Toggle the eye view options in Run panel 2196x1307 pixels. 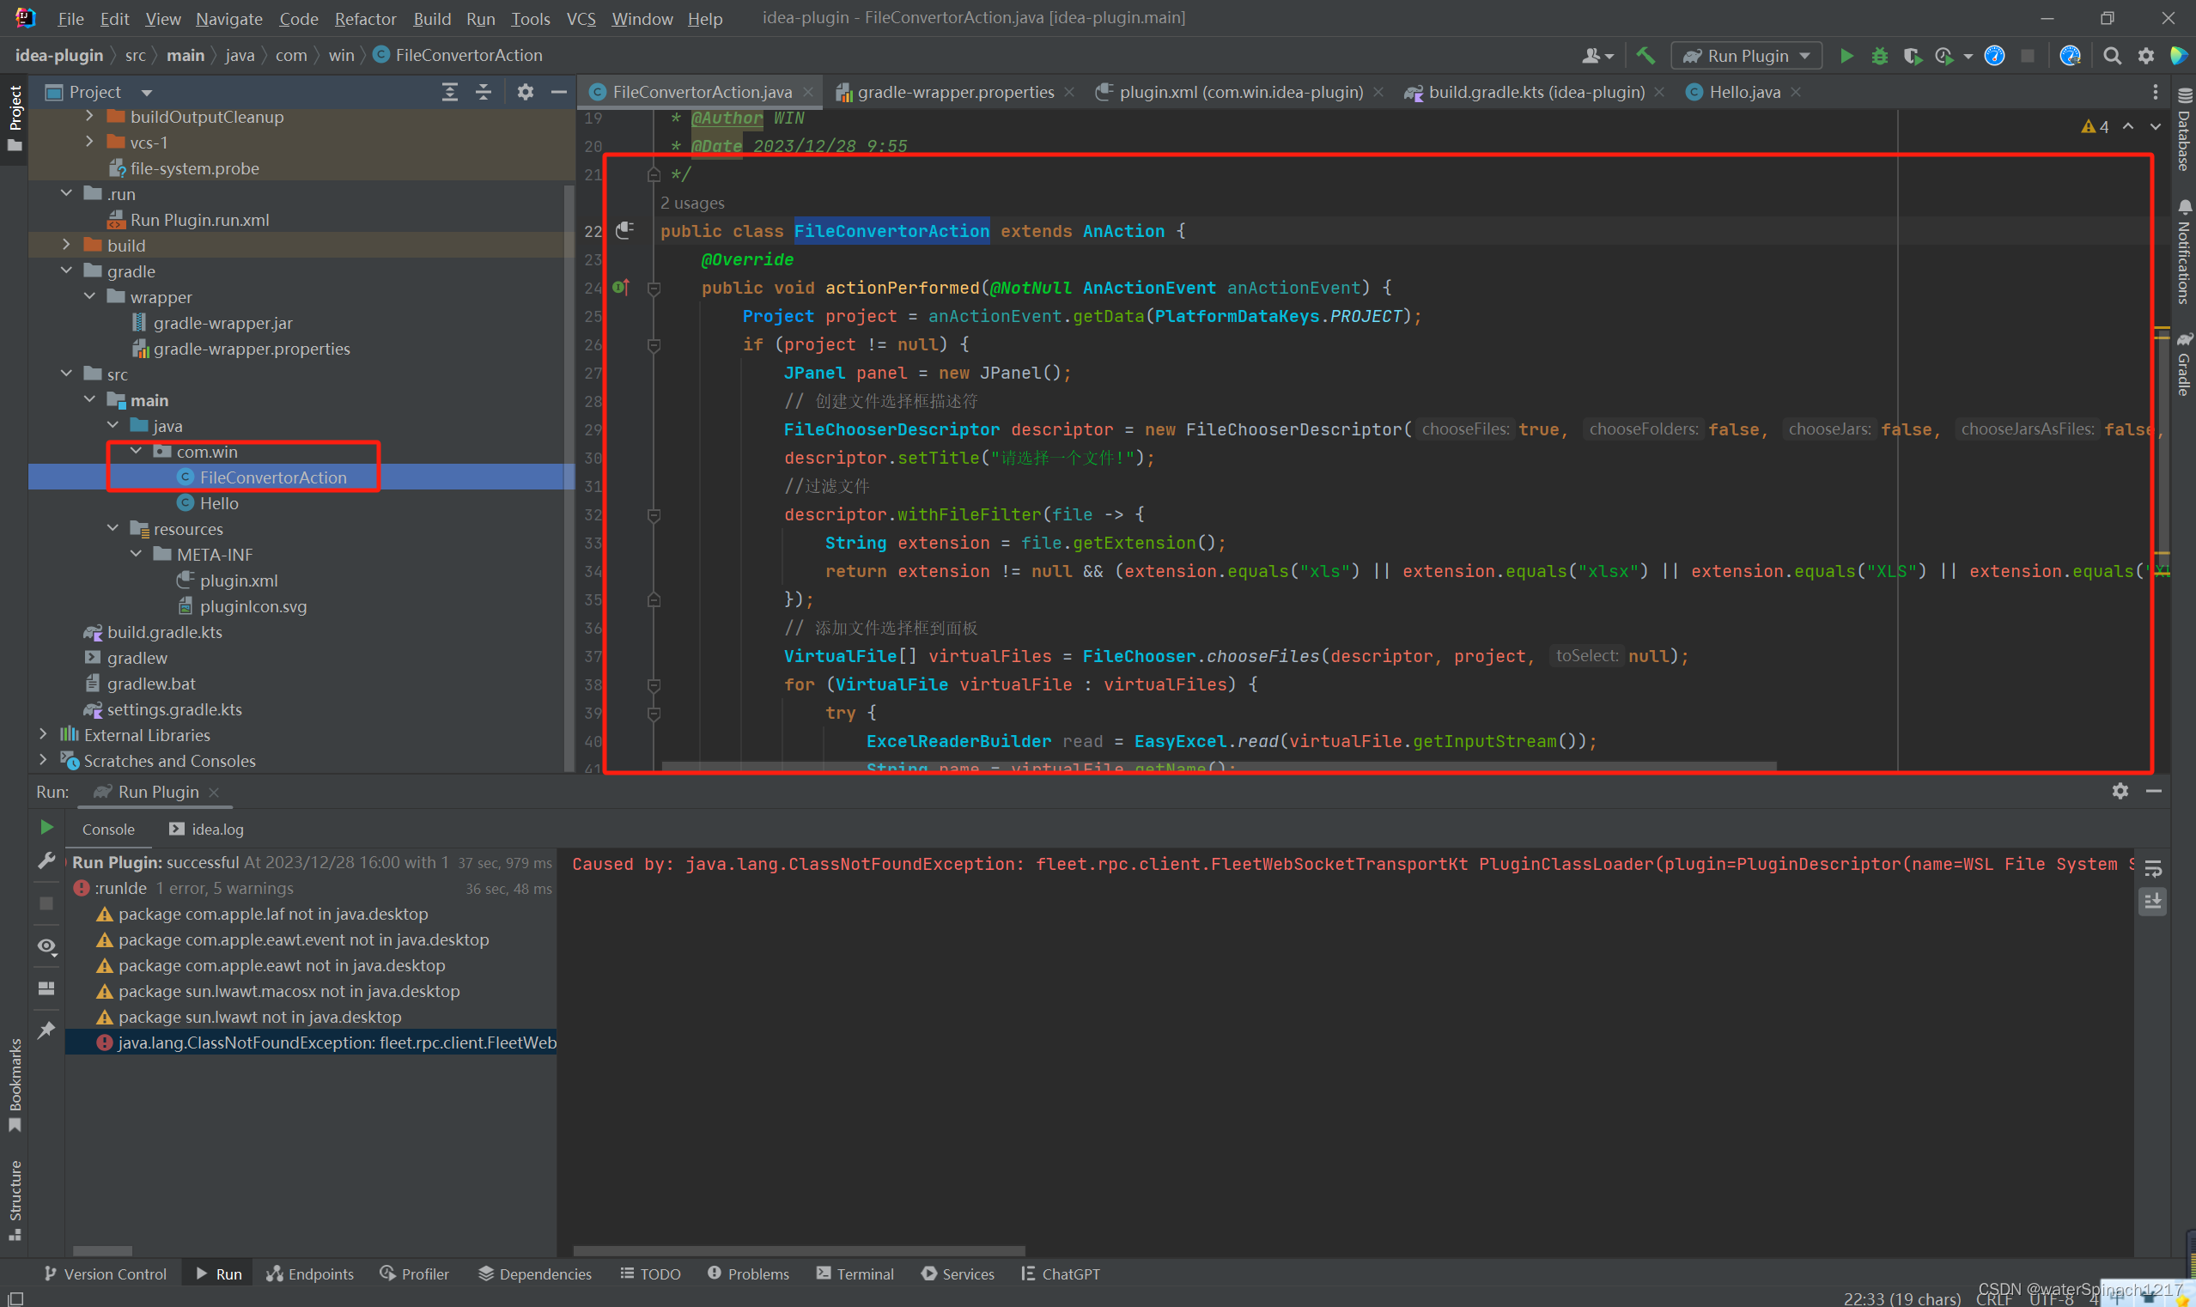click(x=46, y=946)
